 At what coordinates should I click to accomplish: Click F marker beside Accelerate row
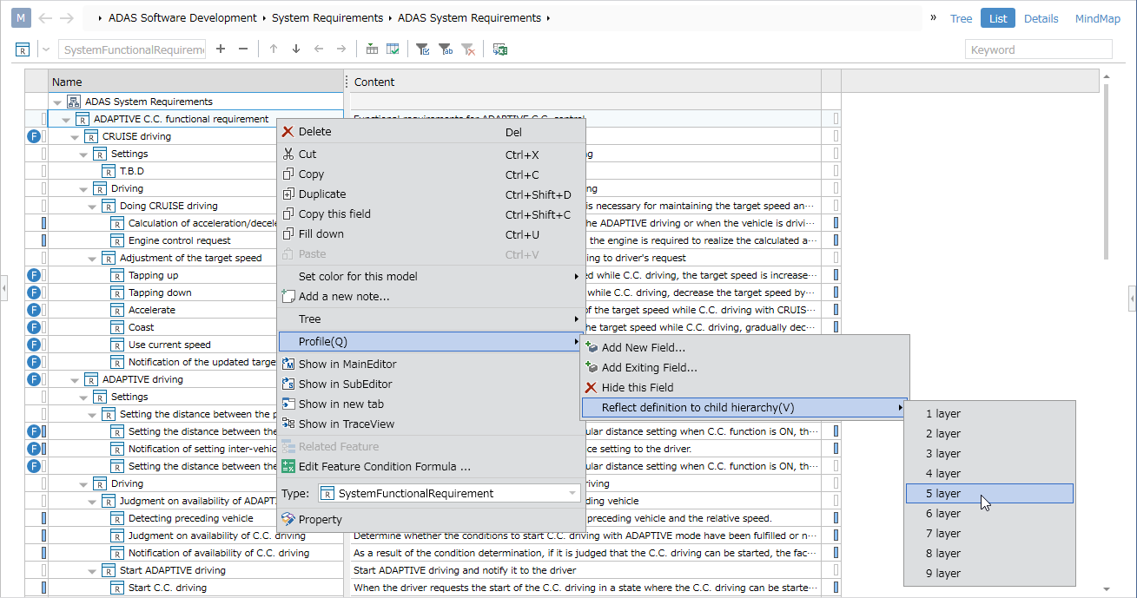(x=35, y=310)
